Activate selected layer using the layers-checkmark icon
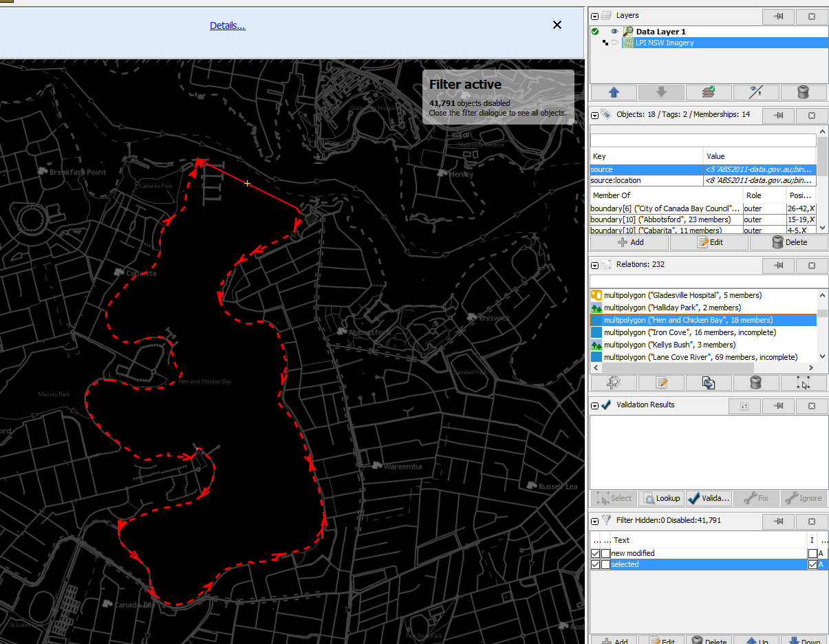829x644 pixels. coord(709,92)
